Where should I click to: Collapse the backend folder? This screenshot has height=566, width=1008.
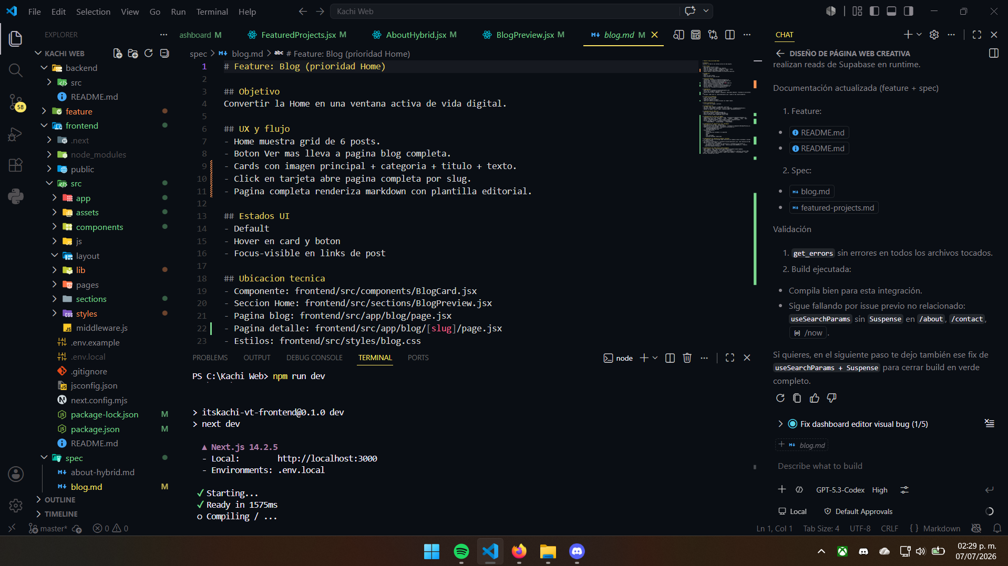(x=81, y=68)
